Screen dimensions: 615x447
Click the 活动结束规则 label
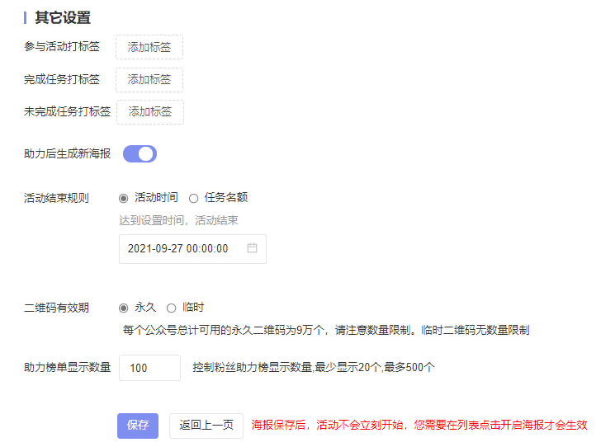(57, 198)
